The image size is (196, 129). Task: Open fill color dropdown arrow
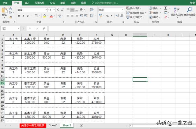click(x=48, y=16)
